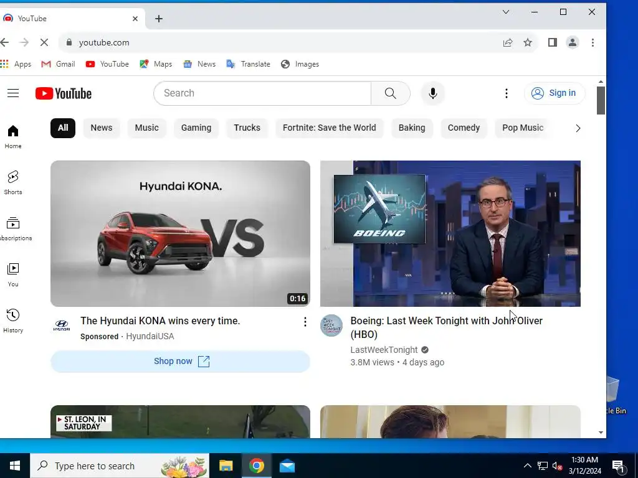Click the YouTube search input field
The image size is (638, 478).
tap(262, 93)
